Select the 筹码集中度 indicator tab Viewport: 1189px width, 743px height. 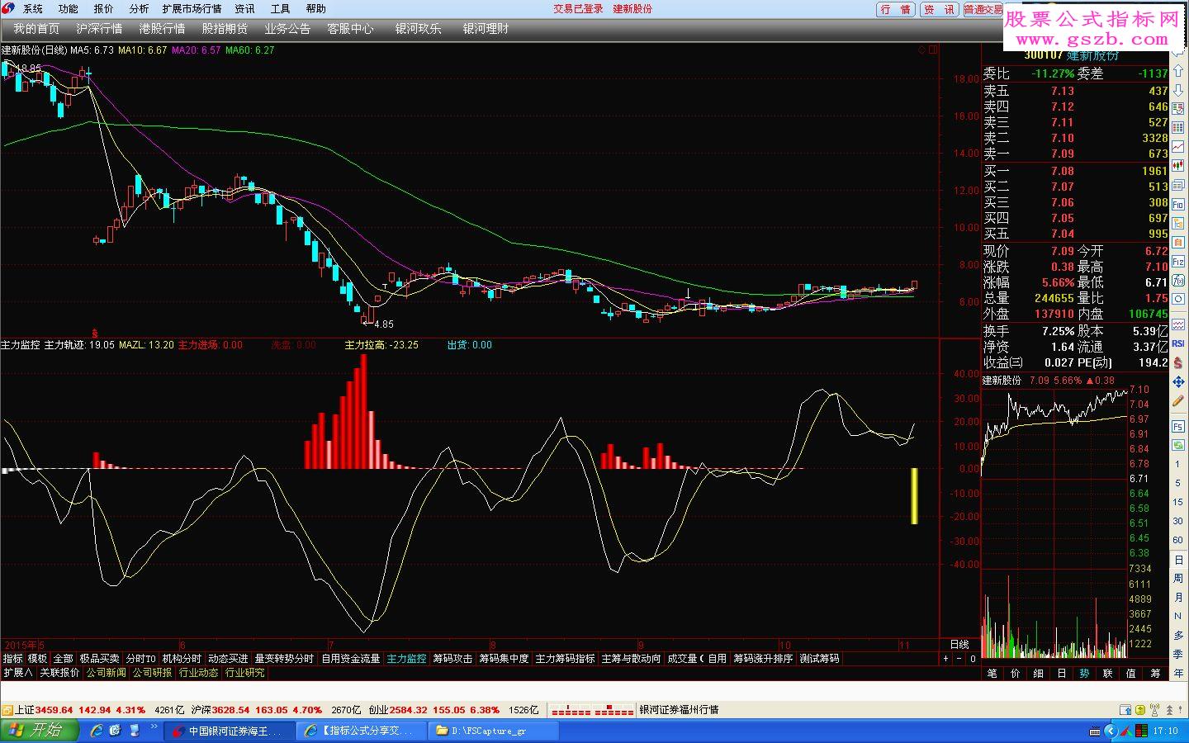[x=504, y=659]
